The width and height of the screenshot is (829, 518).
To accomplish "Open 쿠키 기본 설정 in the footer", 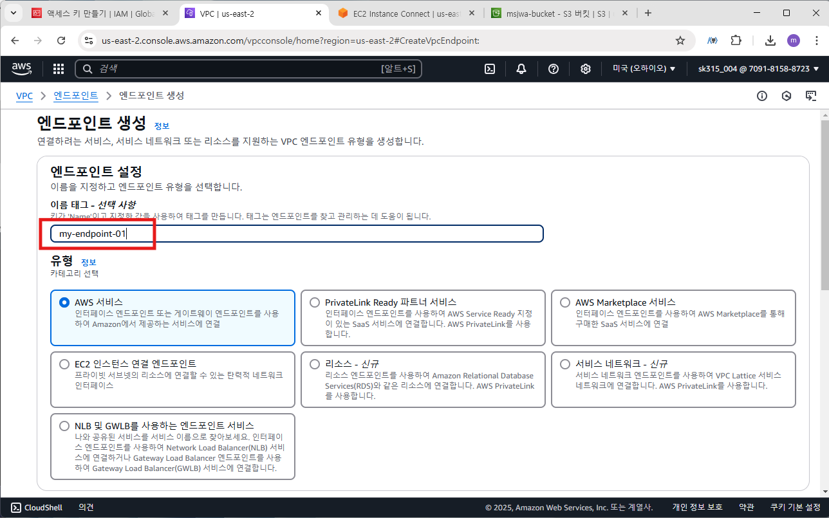I will [796, 508].
